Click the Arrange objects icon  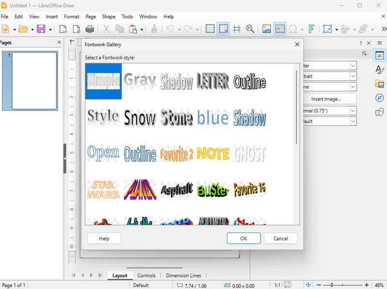(363, 29)
